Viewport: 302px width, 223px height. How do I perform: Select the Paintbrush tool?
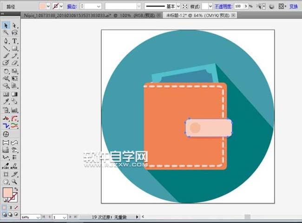6,55
